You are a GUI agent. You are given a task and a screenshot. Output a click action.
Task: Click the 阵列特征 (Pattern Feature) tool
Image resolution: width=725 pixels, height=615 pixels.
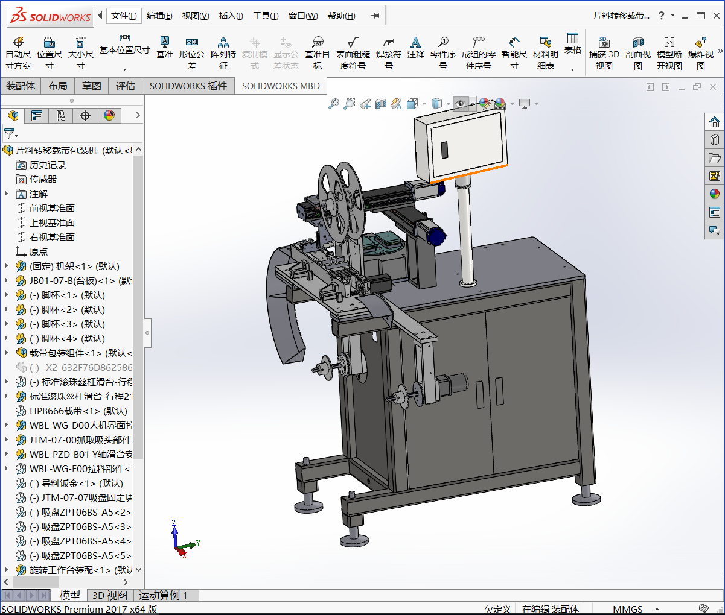[x=223, y=52]
